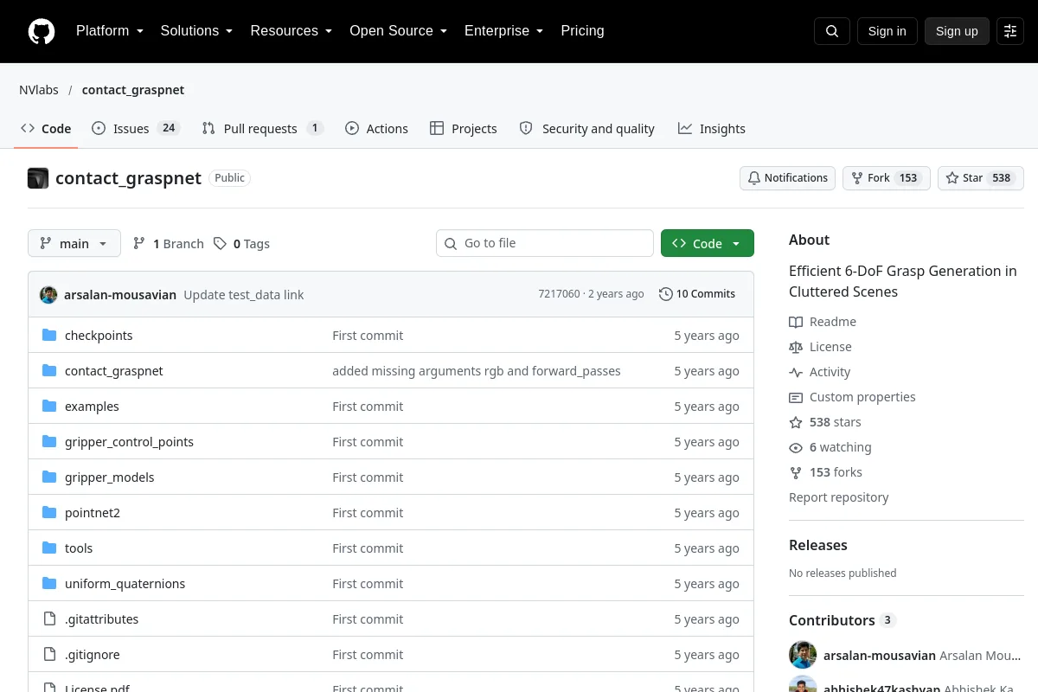Switch to the Code tab

tap(46, 129)
